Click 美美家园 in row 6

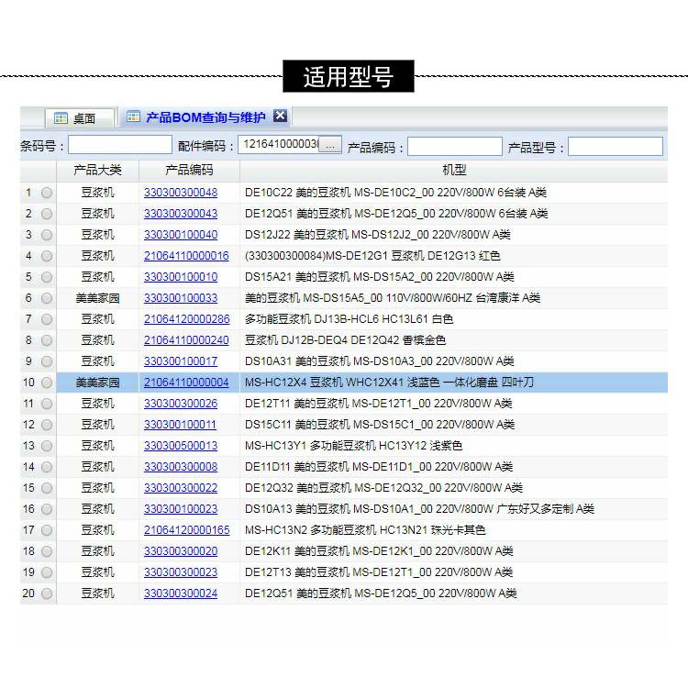coord(97,298)
